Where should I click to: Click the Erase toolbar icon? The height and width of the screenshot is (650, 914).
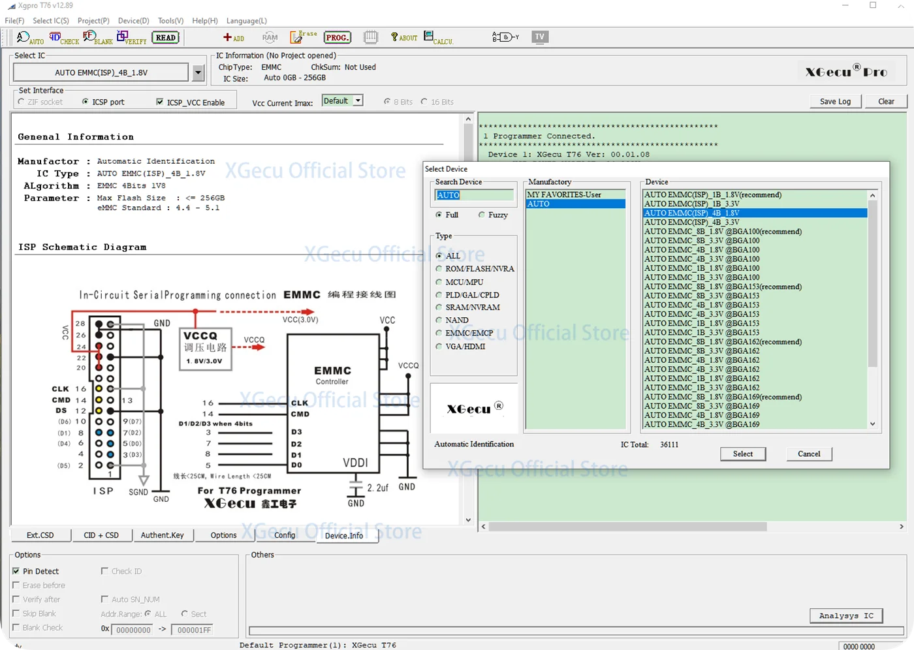click(x=304, y=37)
